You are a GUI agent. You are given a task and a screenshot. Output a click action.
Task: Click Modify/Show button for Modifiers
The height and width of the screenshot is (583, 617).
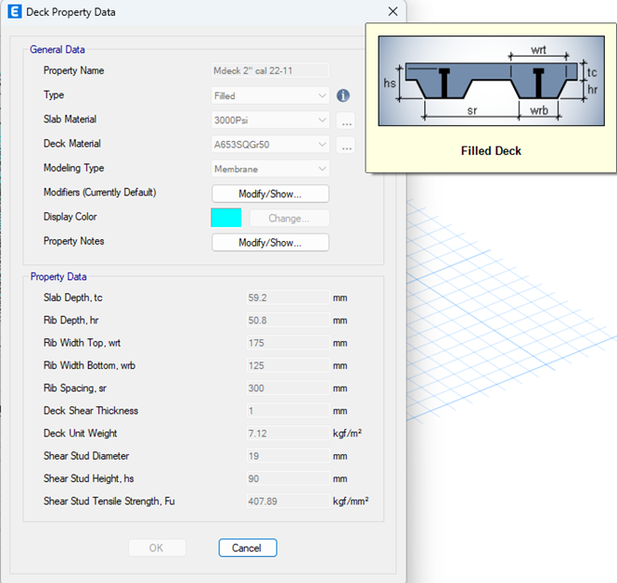click(270, 194)
